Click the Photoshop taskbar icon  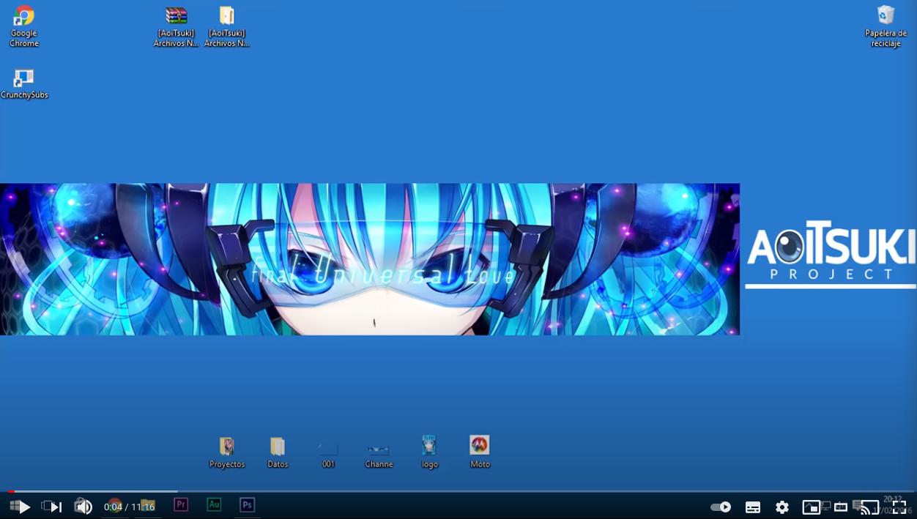[x=248, y=505]
